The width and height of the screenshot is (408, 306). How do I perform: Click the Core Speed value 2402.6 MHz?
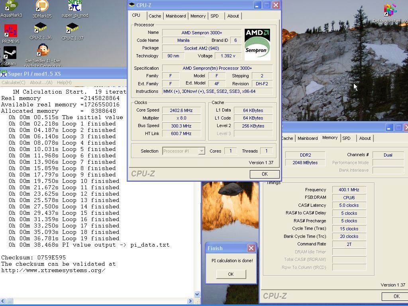(x=181, y=110)
